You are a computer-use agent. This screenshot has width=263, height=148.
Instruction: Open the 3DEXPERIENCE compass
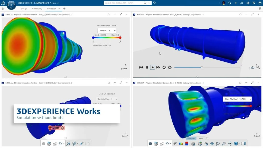[x=11, y=5]
